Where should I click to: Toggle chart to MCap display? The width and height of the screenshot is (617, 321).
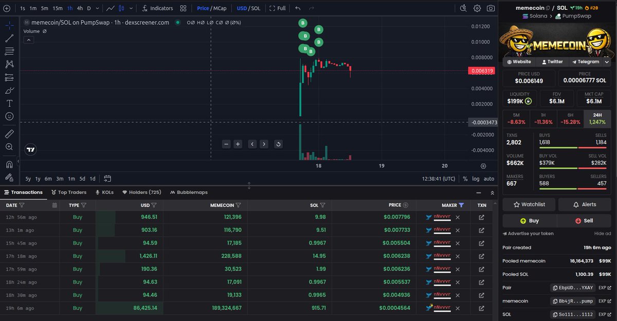[x=220, y=8]
